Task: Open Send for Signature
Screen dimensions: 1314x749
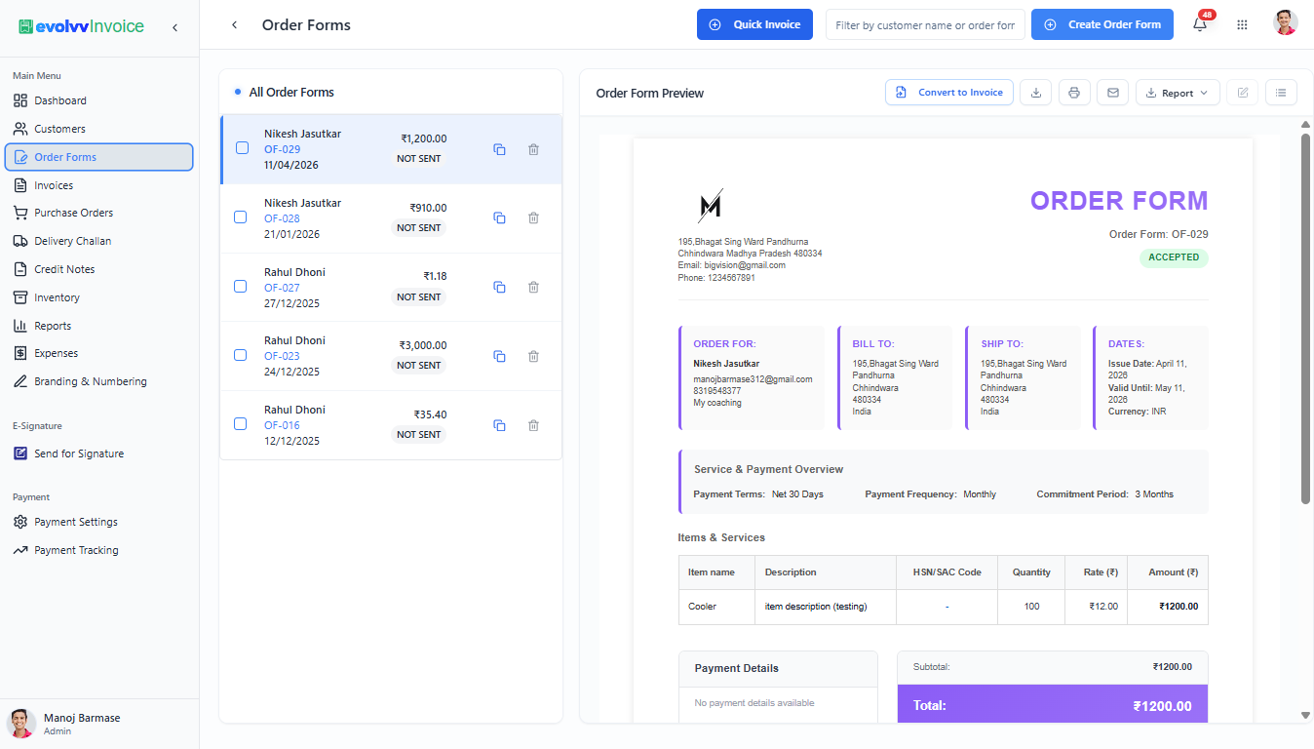Action: pyautogui.click(x=99, y=453)
